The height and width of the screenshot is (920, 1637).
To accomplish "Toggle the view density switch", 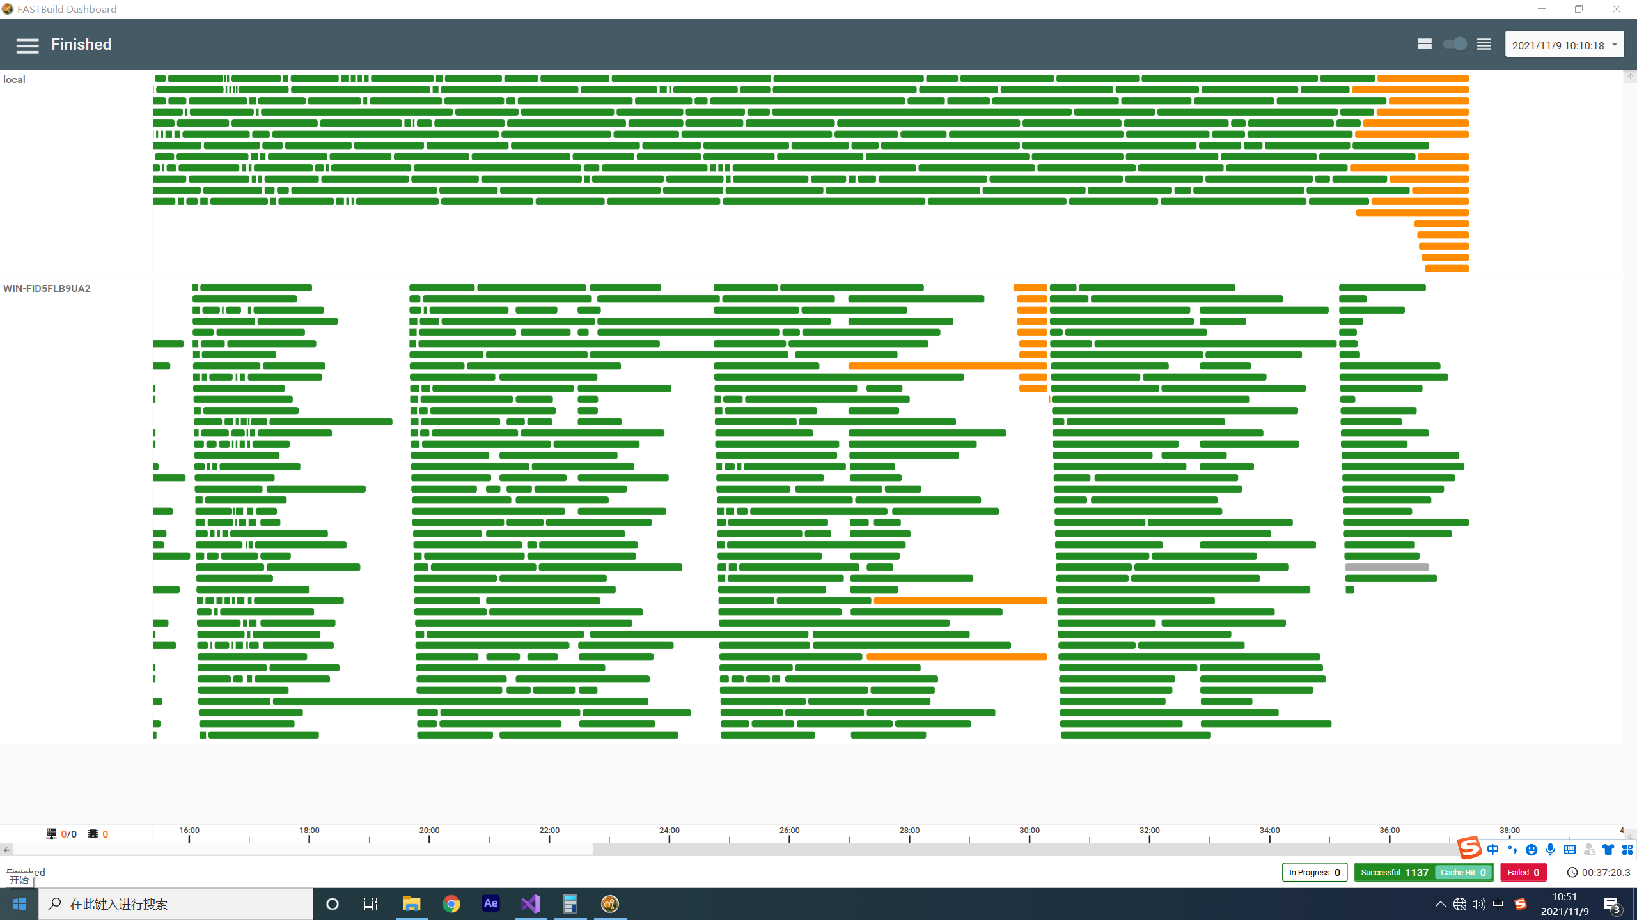I will (x=1455, y=44).
